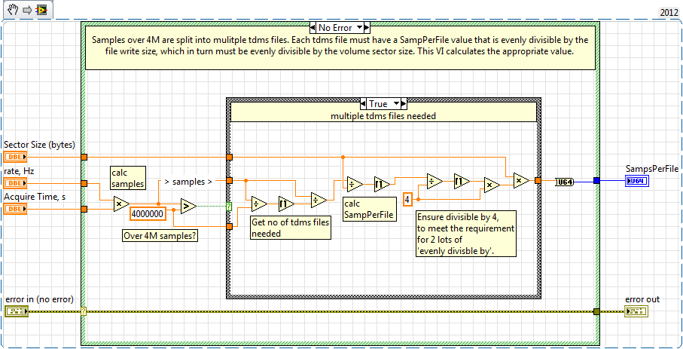Select the Acquire Time input tunnel on outer case

[84, 210]
